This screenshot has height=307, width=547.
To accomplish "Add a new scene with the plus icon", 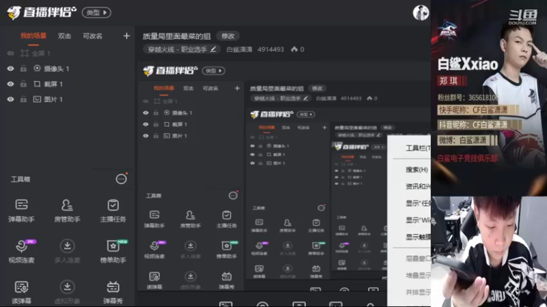I will coord(126,36).
